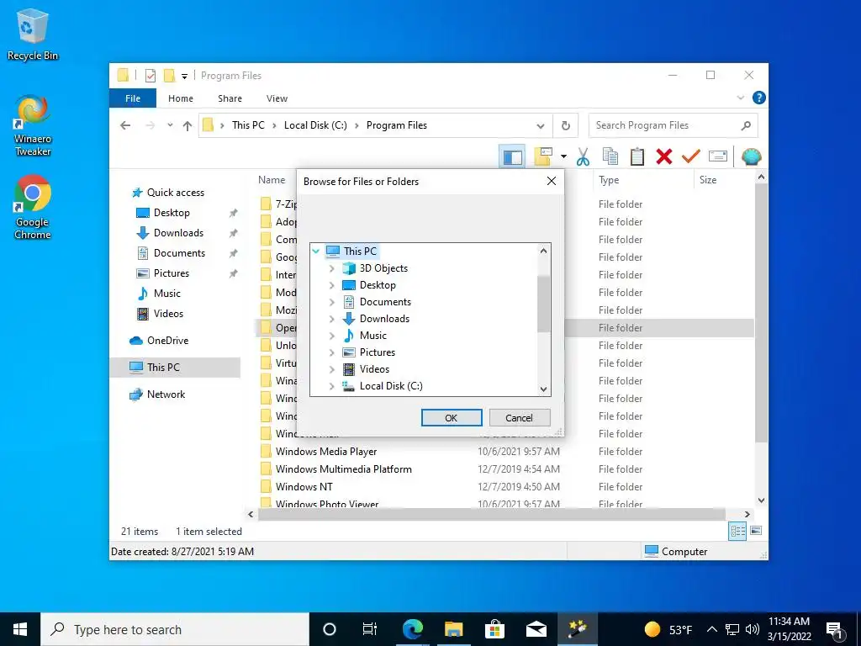
Task: Select Downloads in the left navigation pane
Action: pyautogui.click(x=178, y=233)
